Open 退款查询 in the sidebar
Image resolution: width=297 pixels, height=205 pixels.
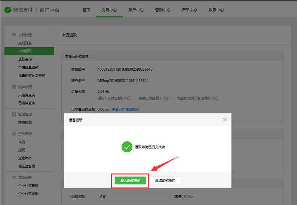pyautogui.click(x=25, y=59)
